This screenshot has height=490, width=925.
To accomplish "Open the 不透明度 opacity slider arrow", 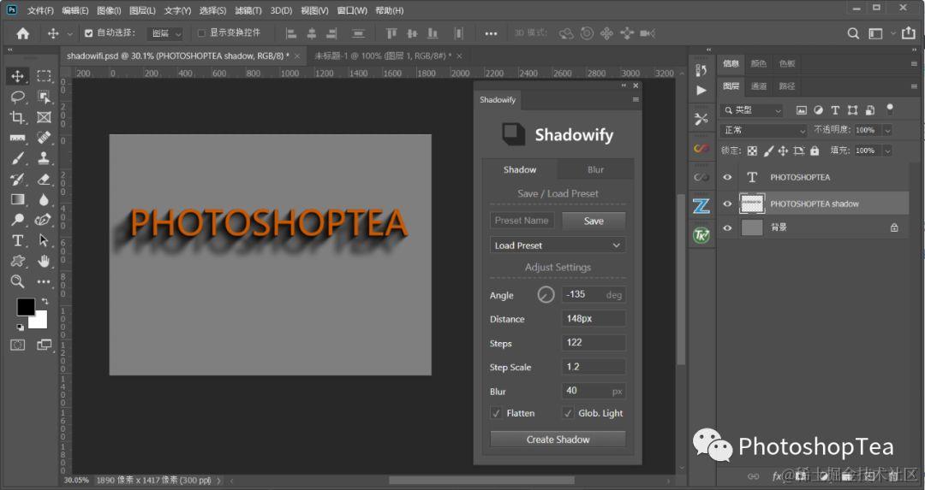I will pyautogui.click(x=887, y=130).
